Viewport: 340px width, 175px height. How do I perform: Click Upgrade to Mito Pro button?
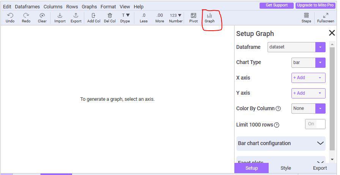click(x=315, y=5)
